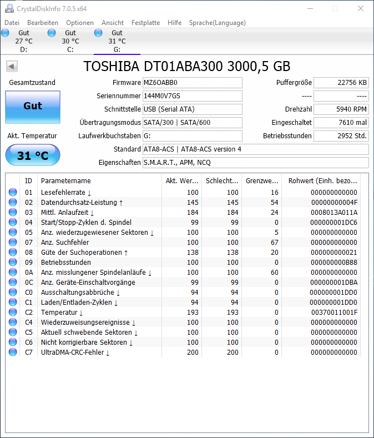Click the Rohwert column header

point(322,181)
